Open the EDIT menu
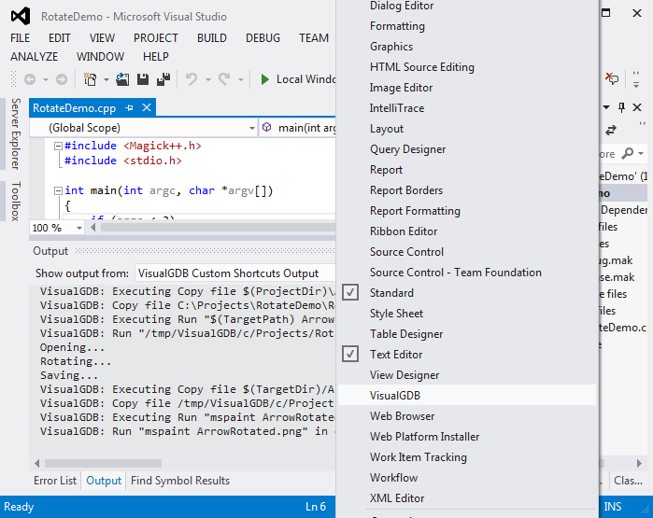 60,38
